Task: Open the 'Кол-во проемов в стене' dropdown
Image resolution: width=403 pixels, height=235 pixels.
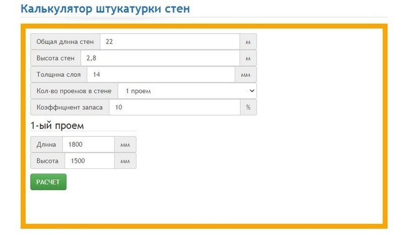Action: pos(187,91)
